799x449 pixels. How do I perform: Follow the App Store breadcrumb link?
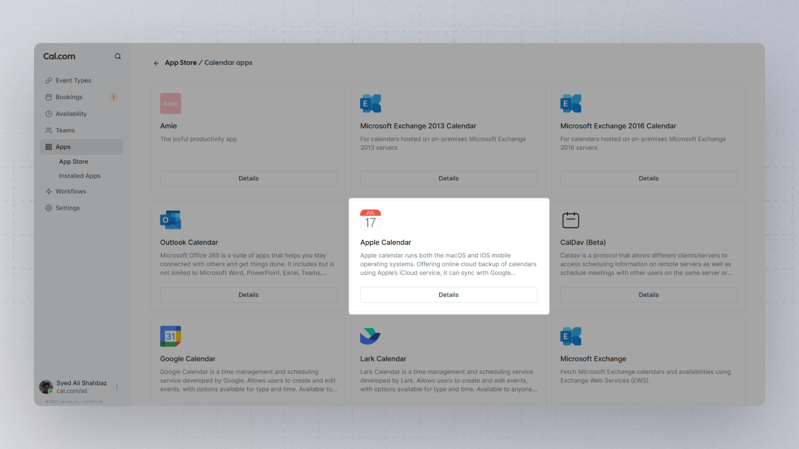pyautogui.click(x=181, y=63)
